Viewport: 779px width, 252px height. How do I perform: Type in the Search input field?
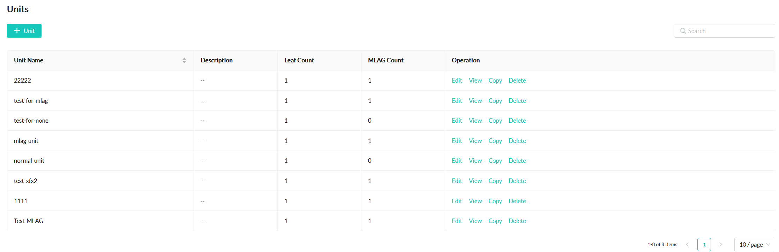point(729,31)
